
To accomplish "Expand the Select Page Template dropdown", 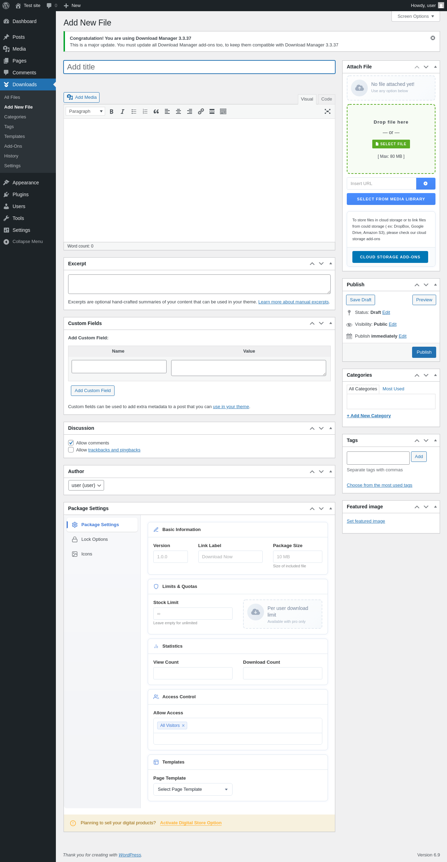I will coord(193,789).
